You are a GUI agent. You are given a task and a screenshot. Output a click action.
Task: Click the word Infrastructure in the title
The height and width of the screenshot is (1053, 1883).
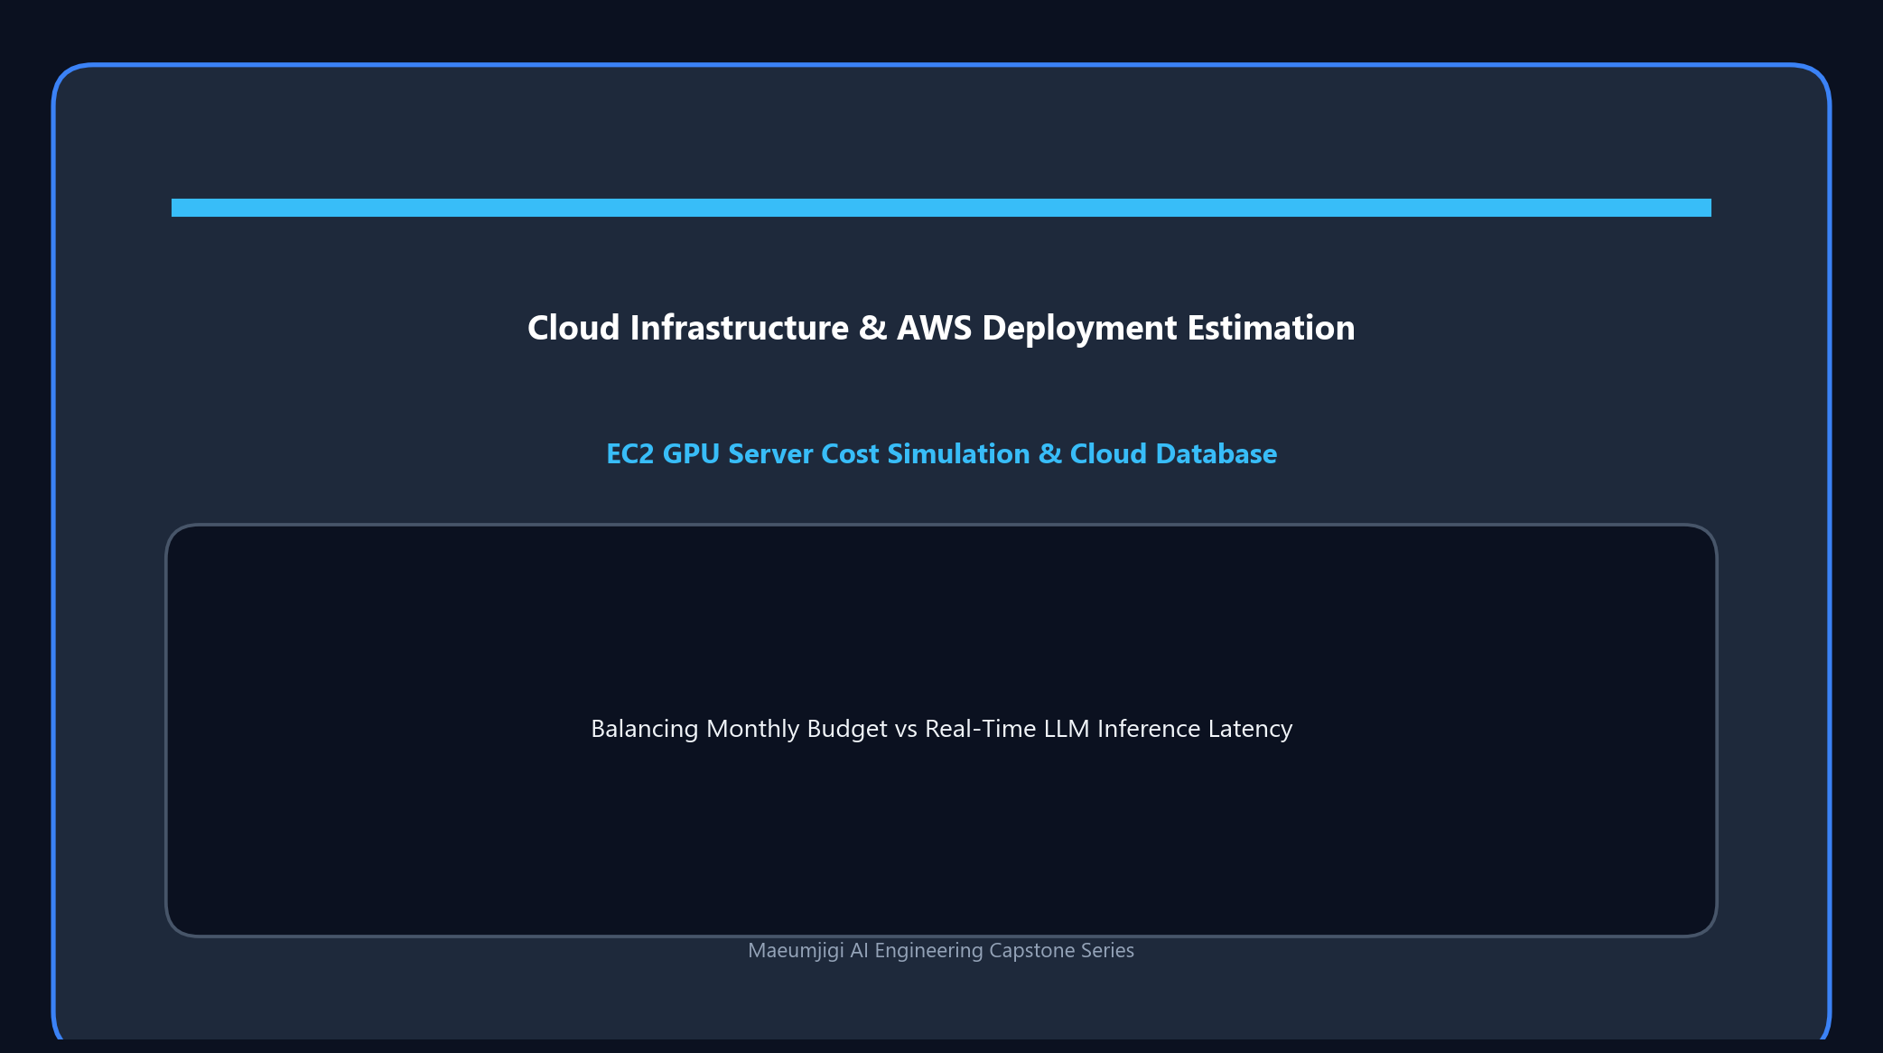click(x=740, y=328)
